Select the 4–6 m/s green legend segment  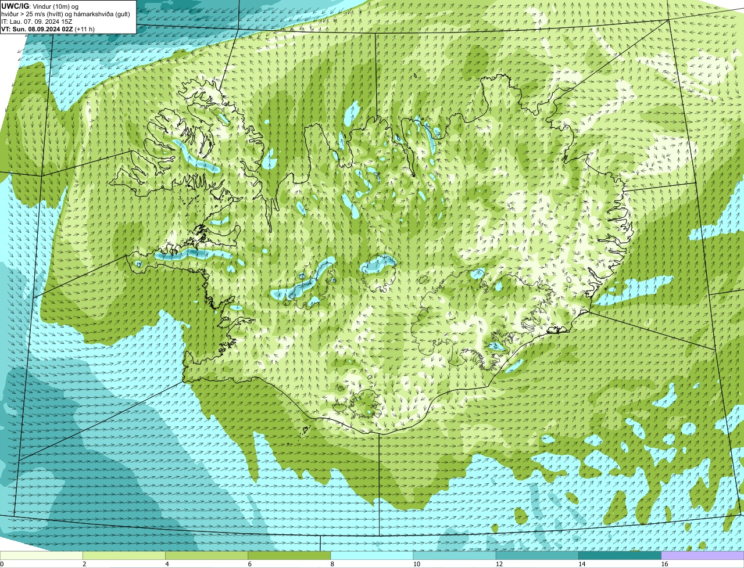coord(206,556)
